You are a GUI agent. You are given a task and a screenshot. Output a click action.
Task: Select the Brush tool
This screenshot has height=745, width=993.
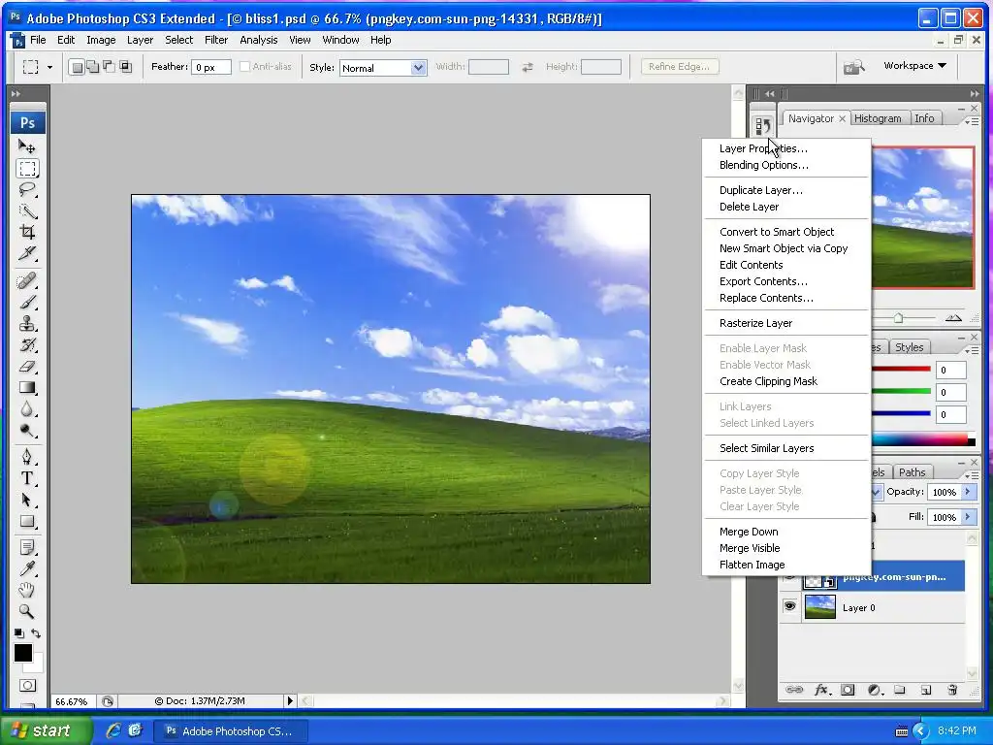click(x=27, y=303)
